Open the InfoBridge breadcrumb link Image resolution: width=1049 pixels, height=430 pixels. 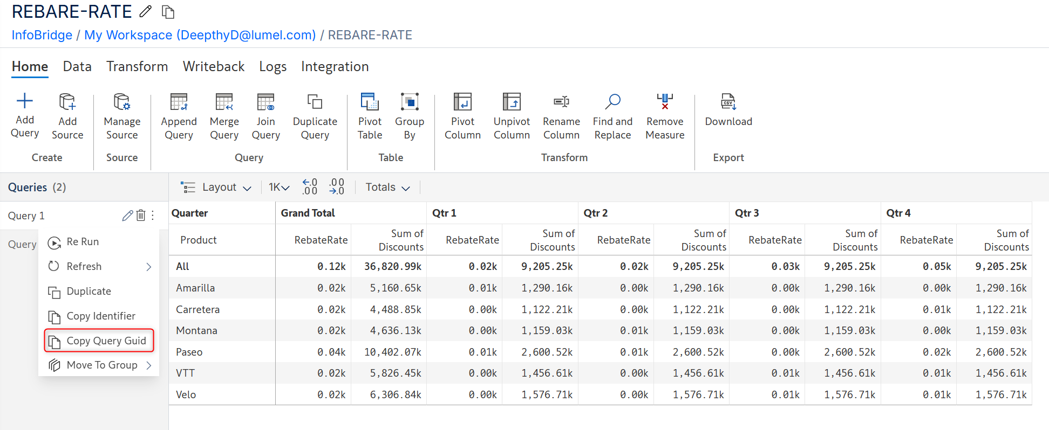tap(42, 35)
